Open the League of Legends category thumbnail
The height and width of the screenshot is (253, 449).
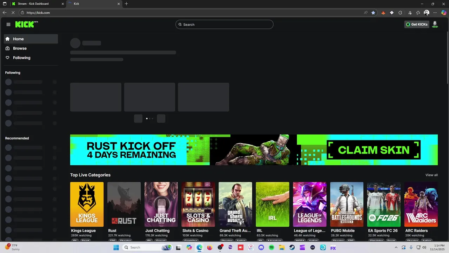click(x=310, y=204)
